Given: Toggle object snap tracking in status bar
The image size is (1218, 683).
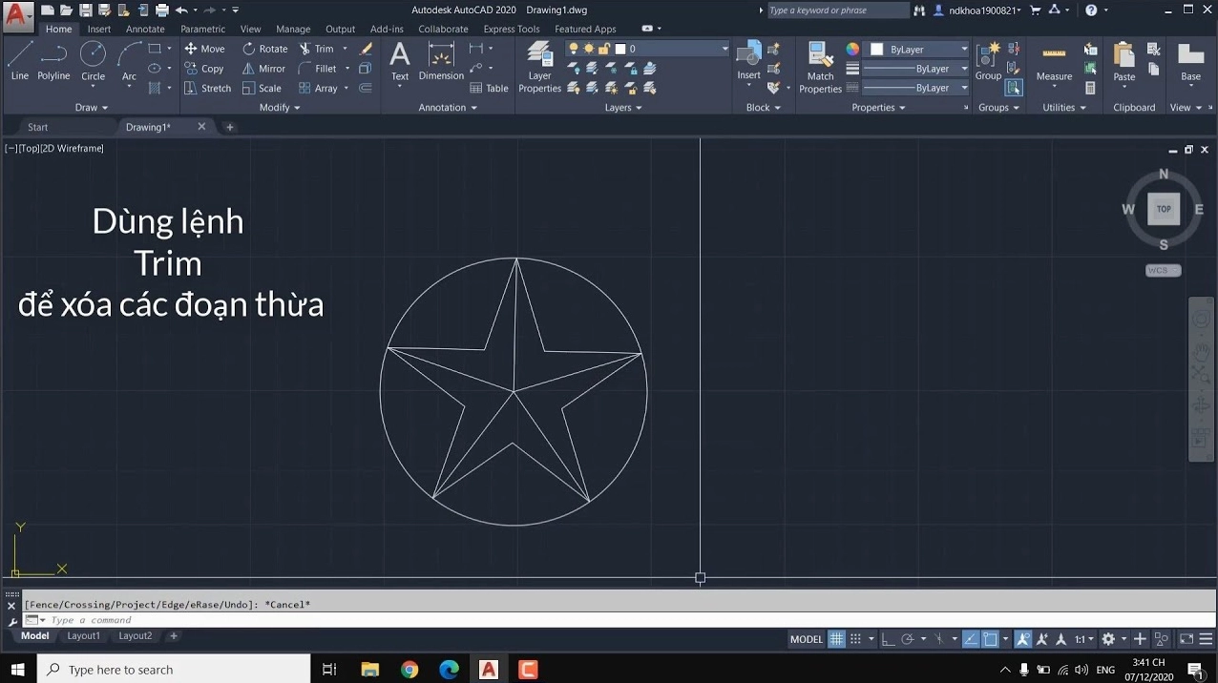Looking at the screenshot, I should tap(970, 639).
